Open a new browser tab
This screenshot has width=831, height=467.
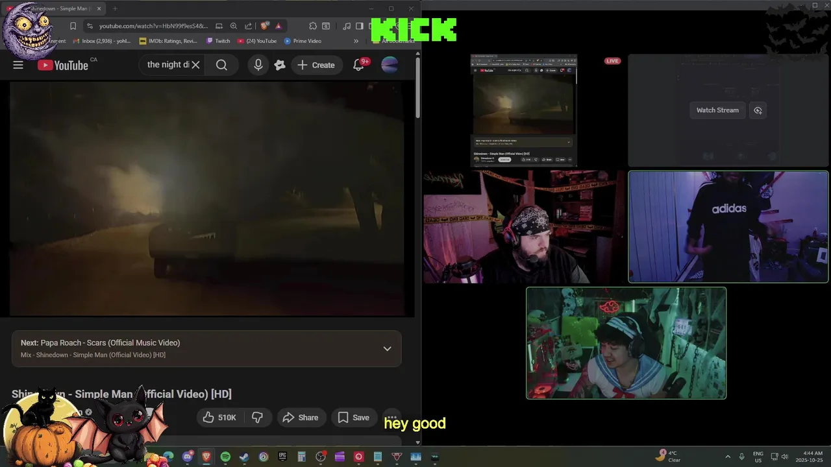115,8
